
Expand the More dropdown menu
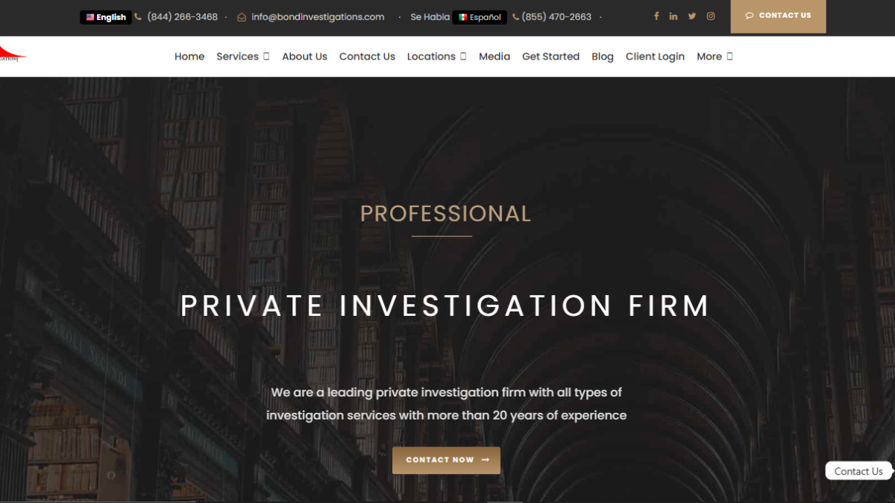click(715, 57)
